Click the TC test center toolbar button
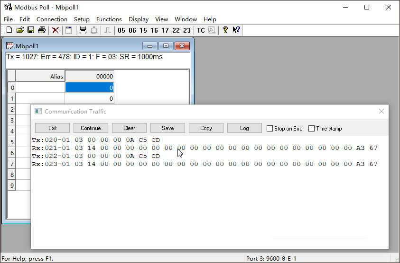400x263 pixels. 201,30
